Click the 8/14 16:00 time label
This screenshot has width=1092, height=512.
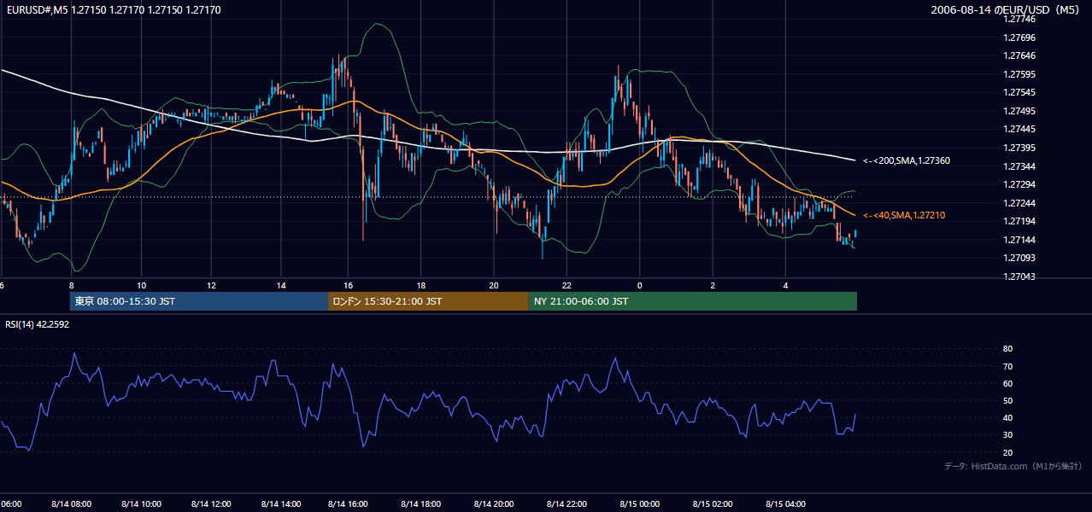pos(348,504)
